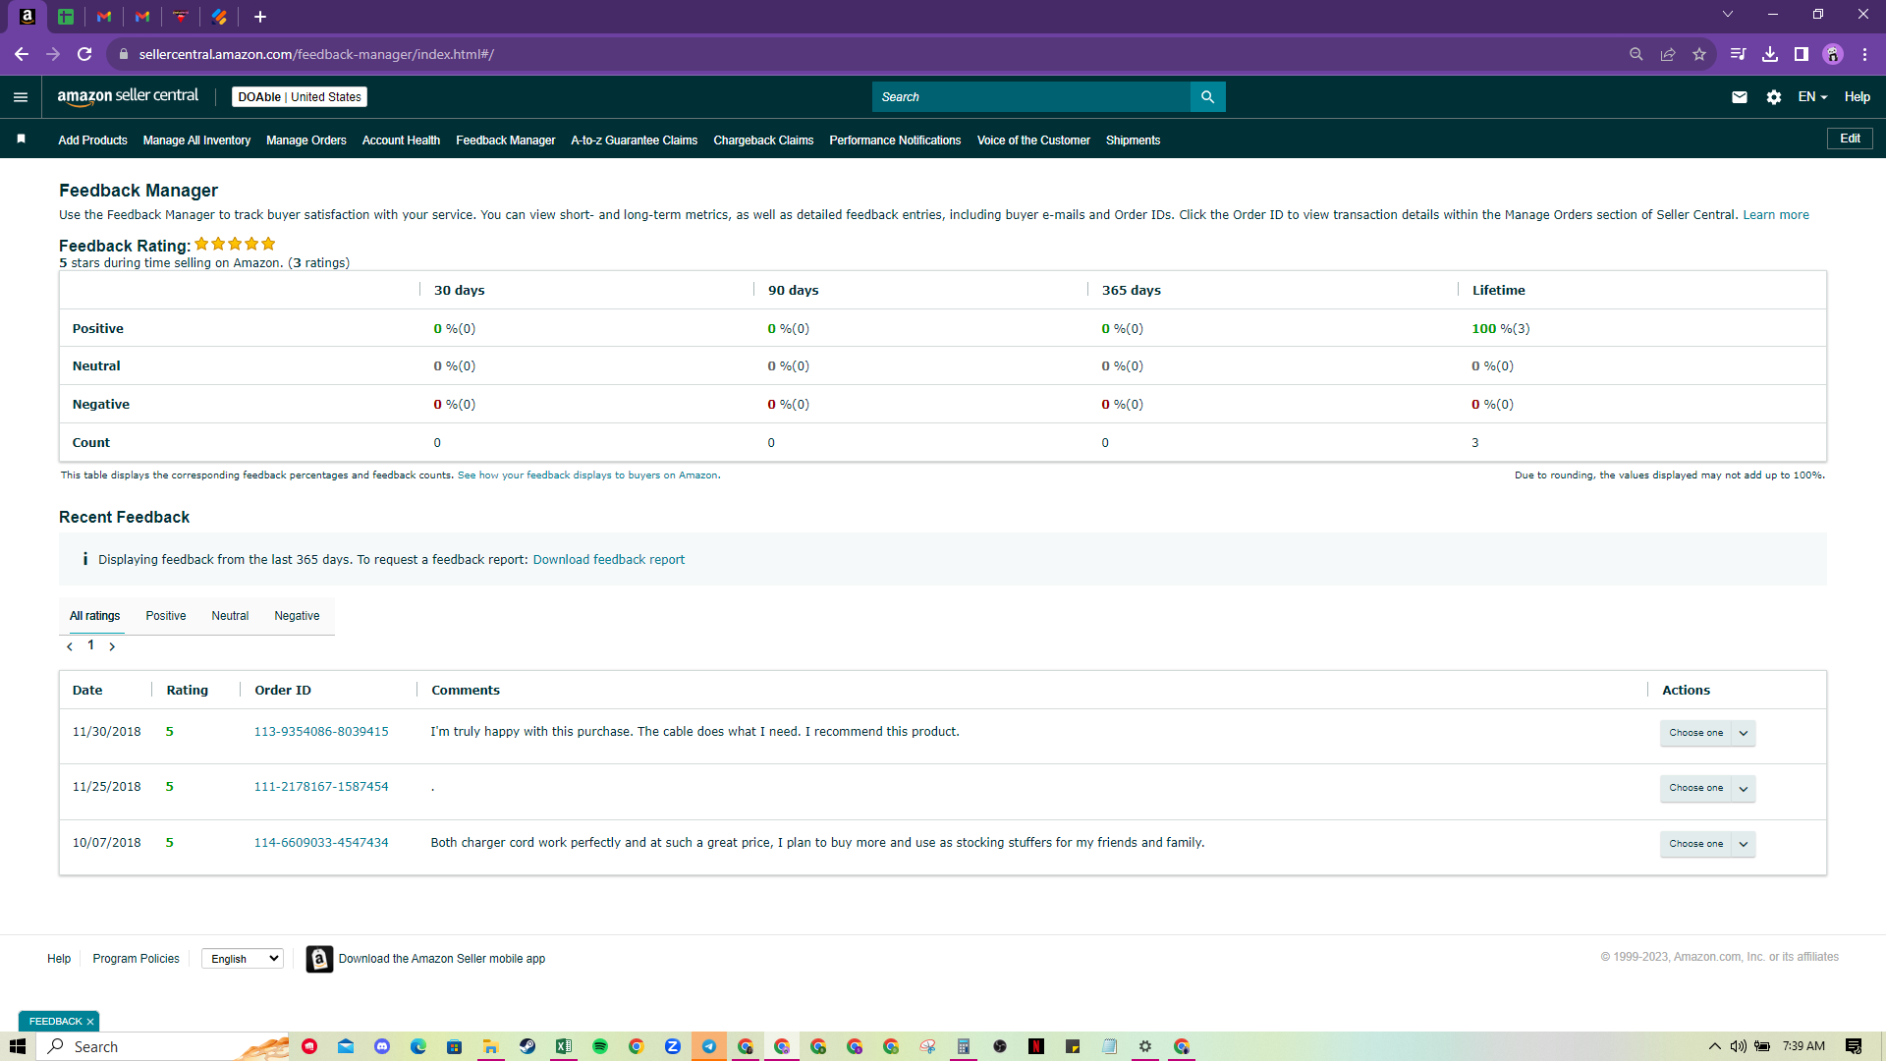The image size is (1886, 1061).
Task: Open the settings gear in Seller Central
Action: [x=1774, y=97]
